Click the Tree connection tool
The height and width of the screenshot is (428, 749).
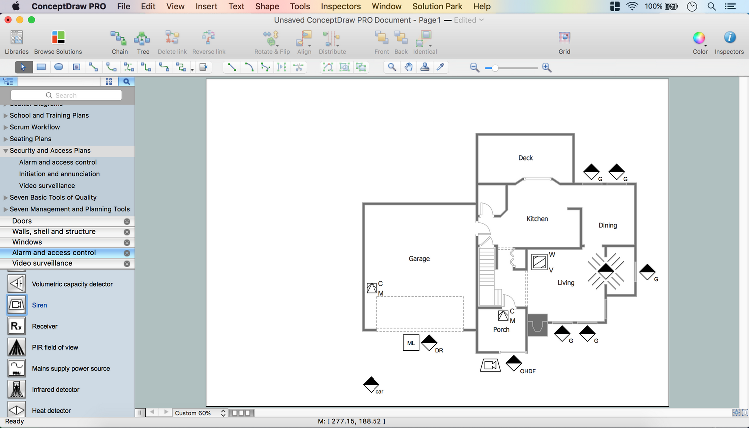coord(142,38)
